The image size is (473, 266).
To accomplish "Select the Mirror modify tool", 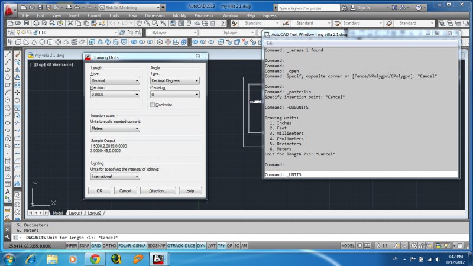I will click(17, 70).
